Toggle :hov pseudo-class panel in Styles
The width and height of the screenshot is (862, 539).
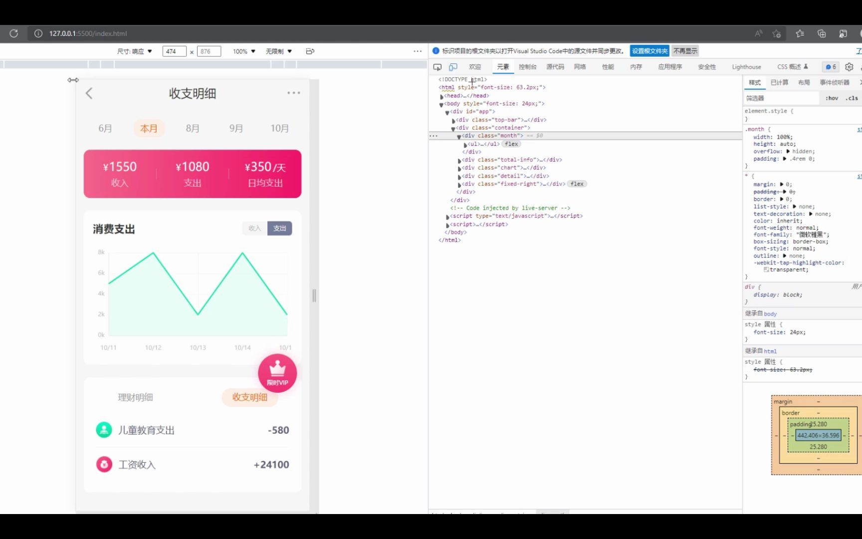[832, 98]
